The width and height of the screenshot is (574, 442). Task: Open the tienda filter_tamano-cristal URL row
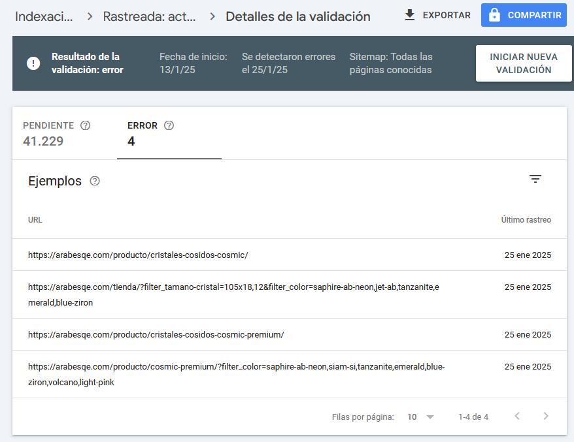click(290, 294)
